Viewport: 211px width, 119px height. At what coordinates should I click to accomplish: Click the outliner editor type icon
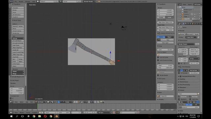tap(179, 4)
